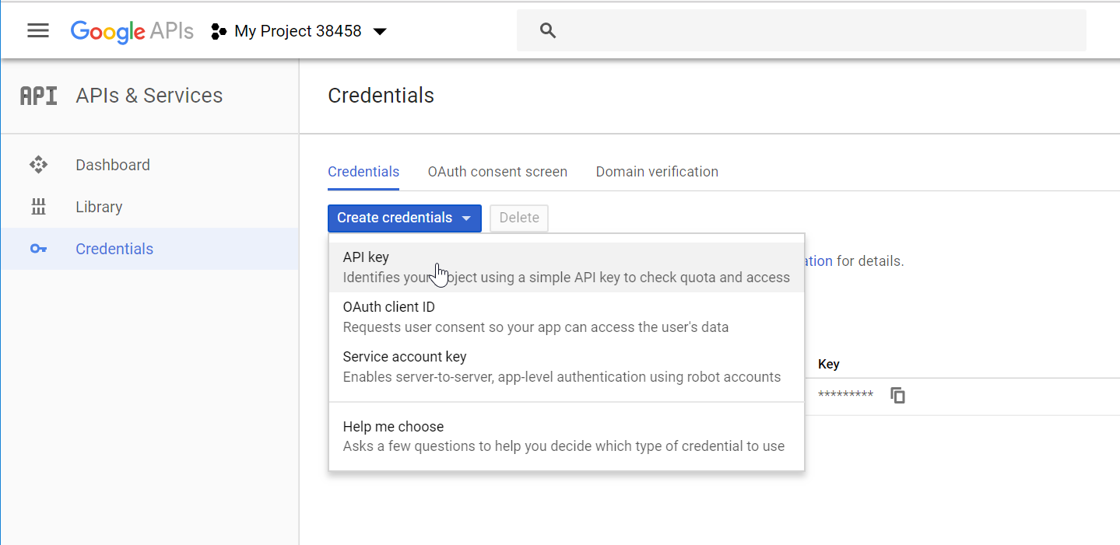Choose Service account key menu option
Viewport: 1120px width, 545px height.
(x=567, y=367)
